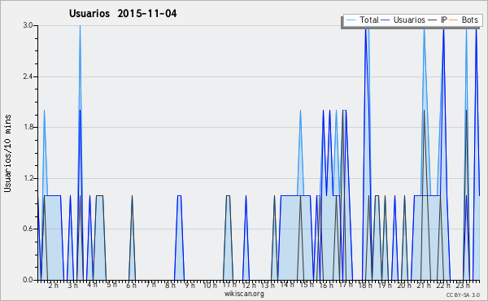
Task: Click the '14 h' x-axis label
Action: 287,285
